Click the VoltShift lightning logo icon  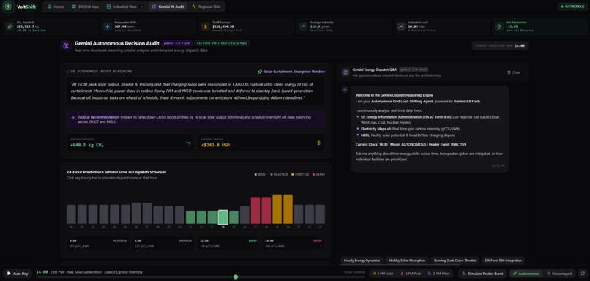click(x=9, y=7)
